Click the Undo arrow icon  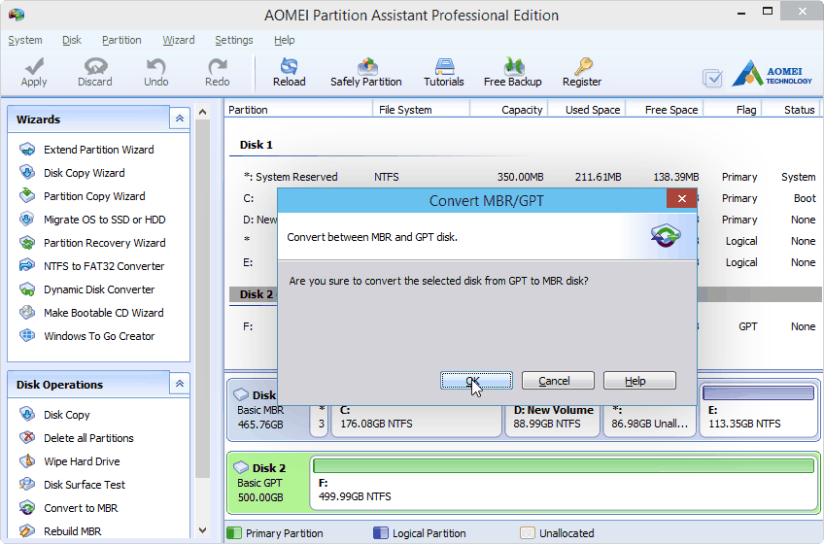[x=156, y=66]
